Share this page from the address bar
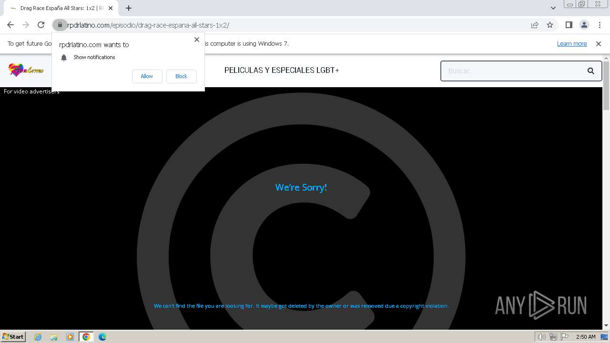This screenshot has height=343, width=610. point(535,25)
